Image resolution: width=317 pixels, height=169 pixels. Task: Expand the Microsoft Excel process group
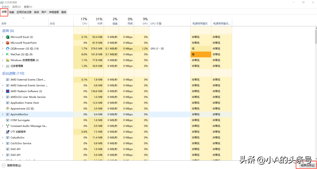[x=3, y=37]
